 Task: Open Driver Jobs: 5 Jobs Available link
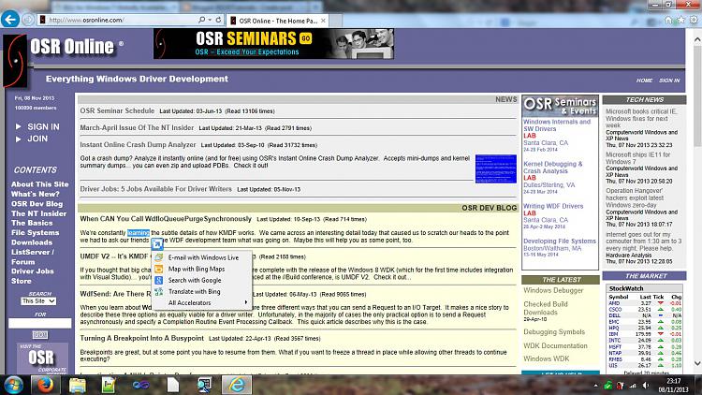tap(155, 189)
